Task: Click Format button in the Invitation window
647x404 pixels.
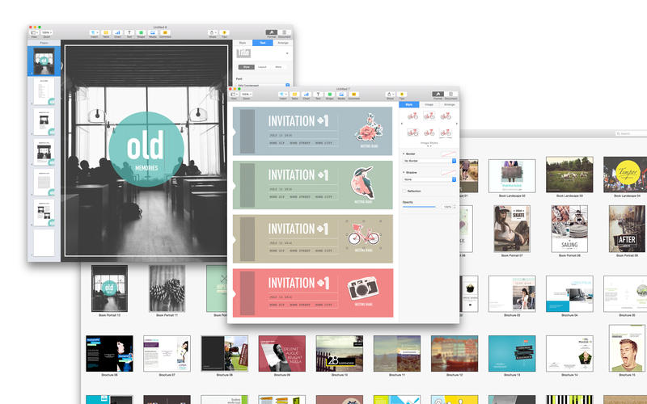Action: click(438, 95)
